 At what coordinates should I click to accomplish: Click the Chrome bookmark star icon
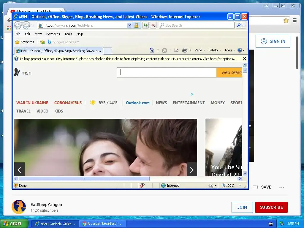tap(286, 20)
